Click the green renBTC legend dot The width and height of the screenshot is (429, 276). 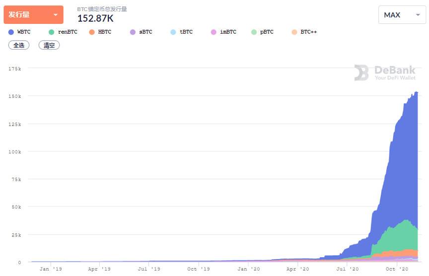pos(52,32)
